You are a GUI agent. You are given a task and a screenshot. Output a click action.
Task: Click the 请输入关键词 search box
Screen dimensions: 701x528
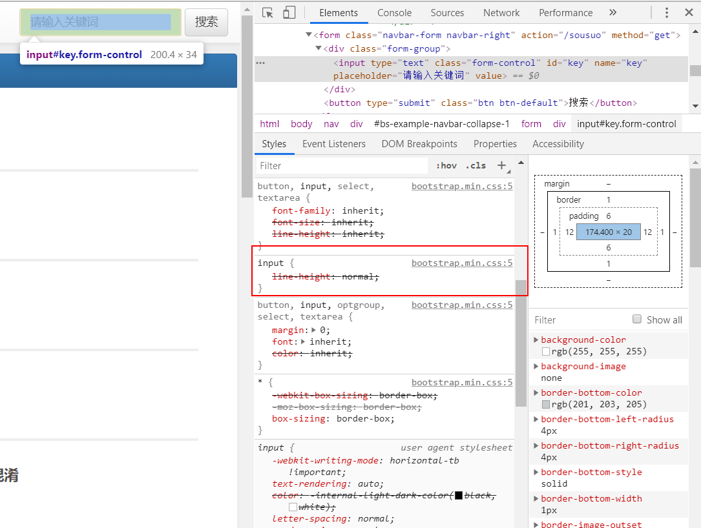(101, 22)
